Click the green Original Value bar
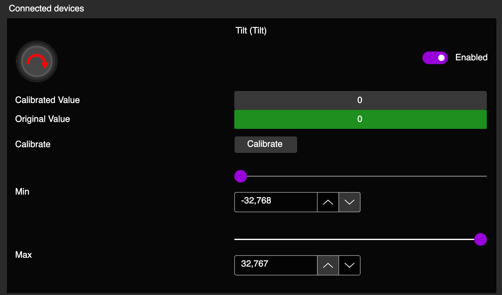The height and width of the screenshot is (295, 502). pyautogui.click(x=360, y=119)
